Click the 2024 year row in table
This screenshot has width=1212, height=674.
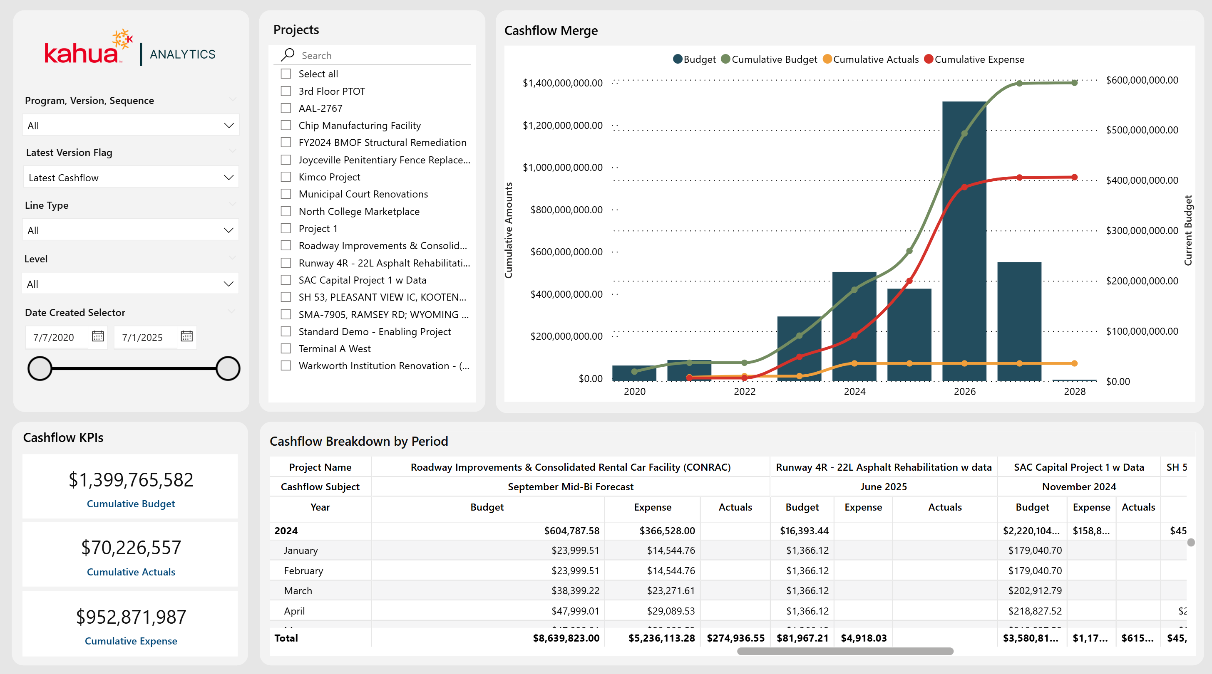[286, 531]
